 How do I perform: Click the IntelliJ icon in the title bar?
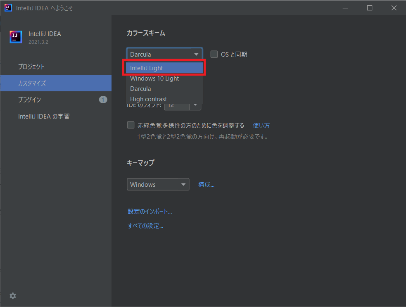tap(8, 8)
